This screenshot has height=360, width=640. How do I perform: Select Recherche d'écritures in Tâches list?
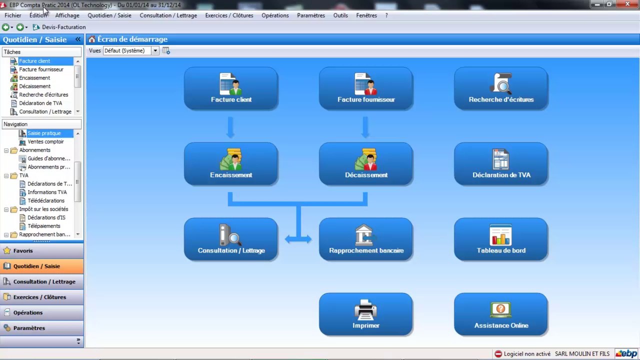43,94
